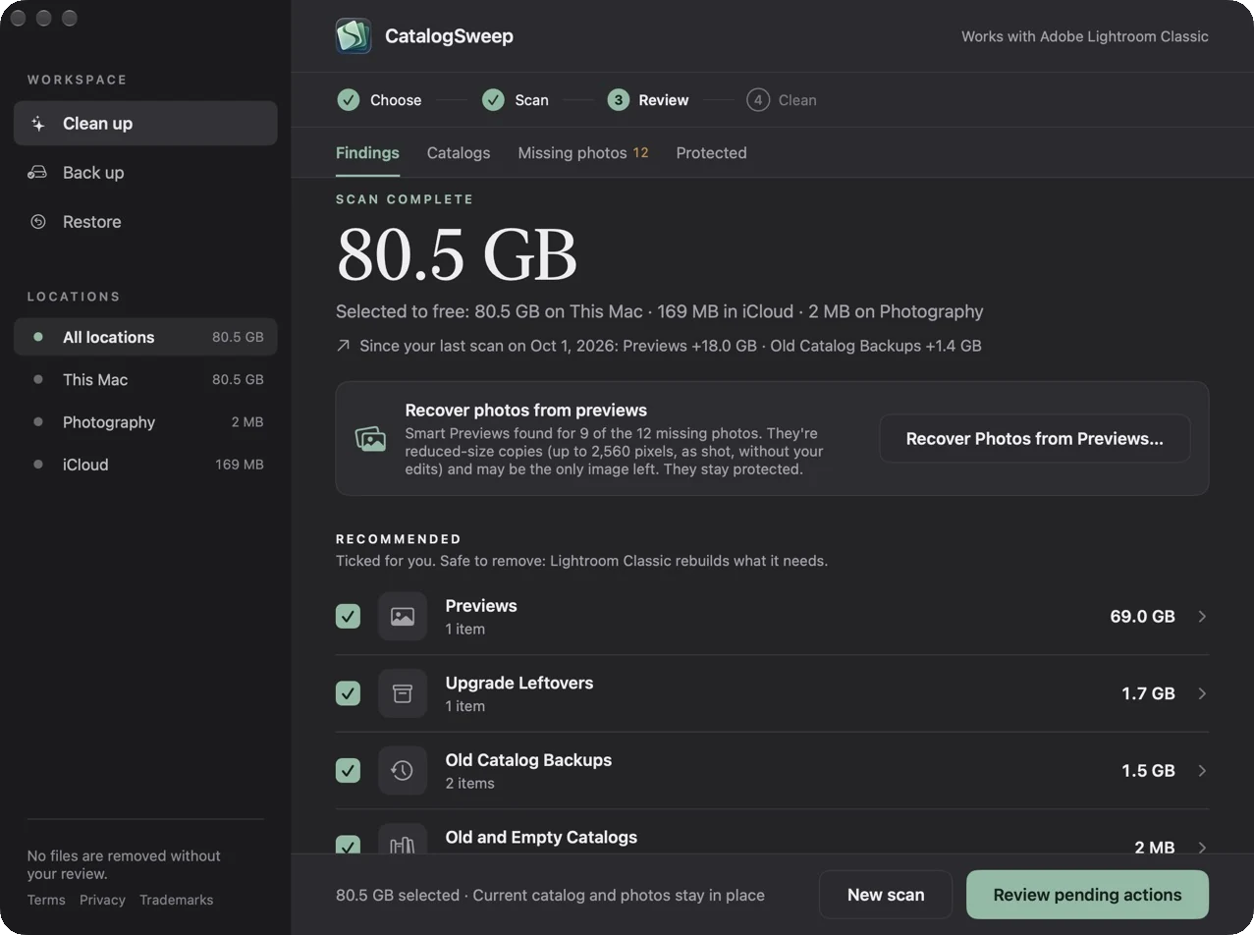This screenshot has width=1254, height=935.
Task: Select the iCloud location
Action: [145, 465]
